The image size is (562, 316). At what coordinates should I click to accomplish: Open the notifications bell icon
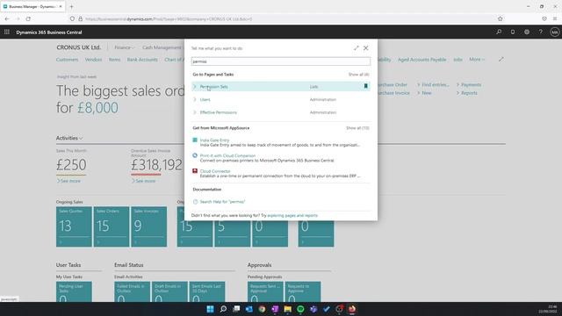coord(513,32)
